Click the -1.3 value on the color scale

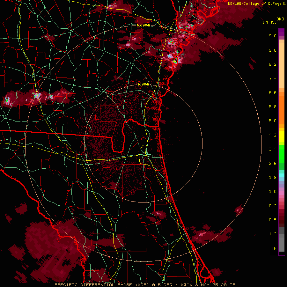coord(271,234)
